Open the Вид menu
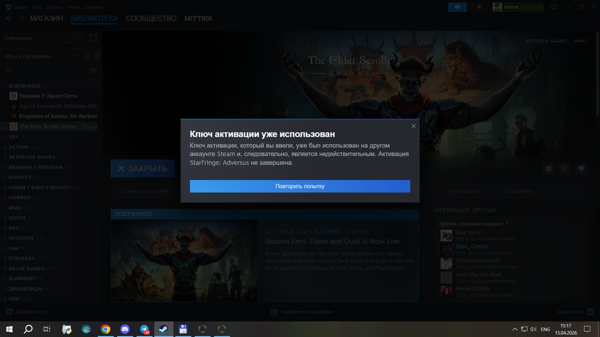600x337 pixels. 37,7
